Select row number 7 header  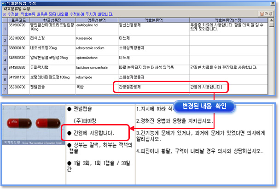pyautogui.click(x=5, y=87)
